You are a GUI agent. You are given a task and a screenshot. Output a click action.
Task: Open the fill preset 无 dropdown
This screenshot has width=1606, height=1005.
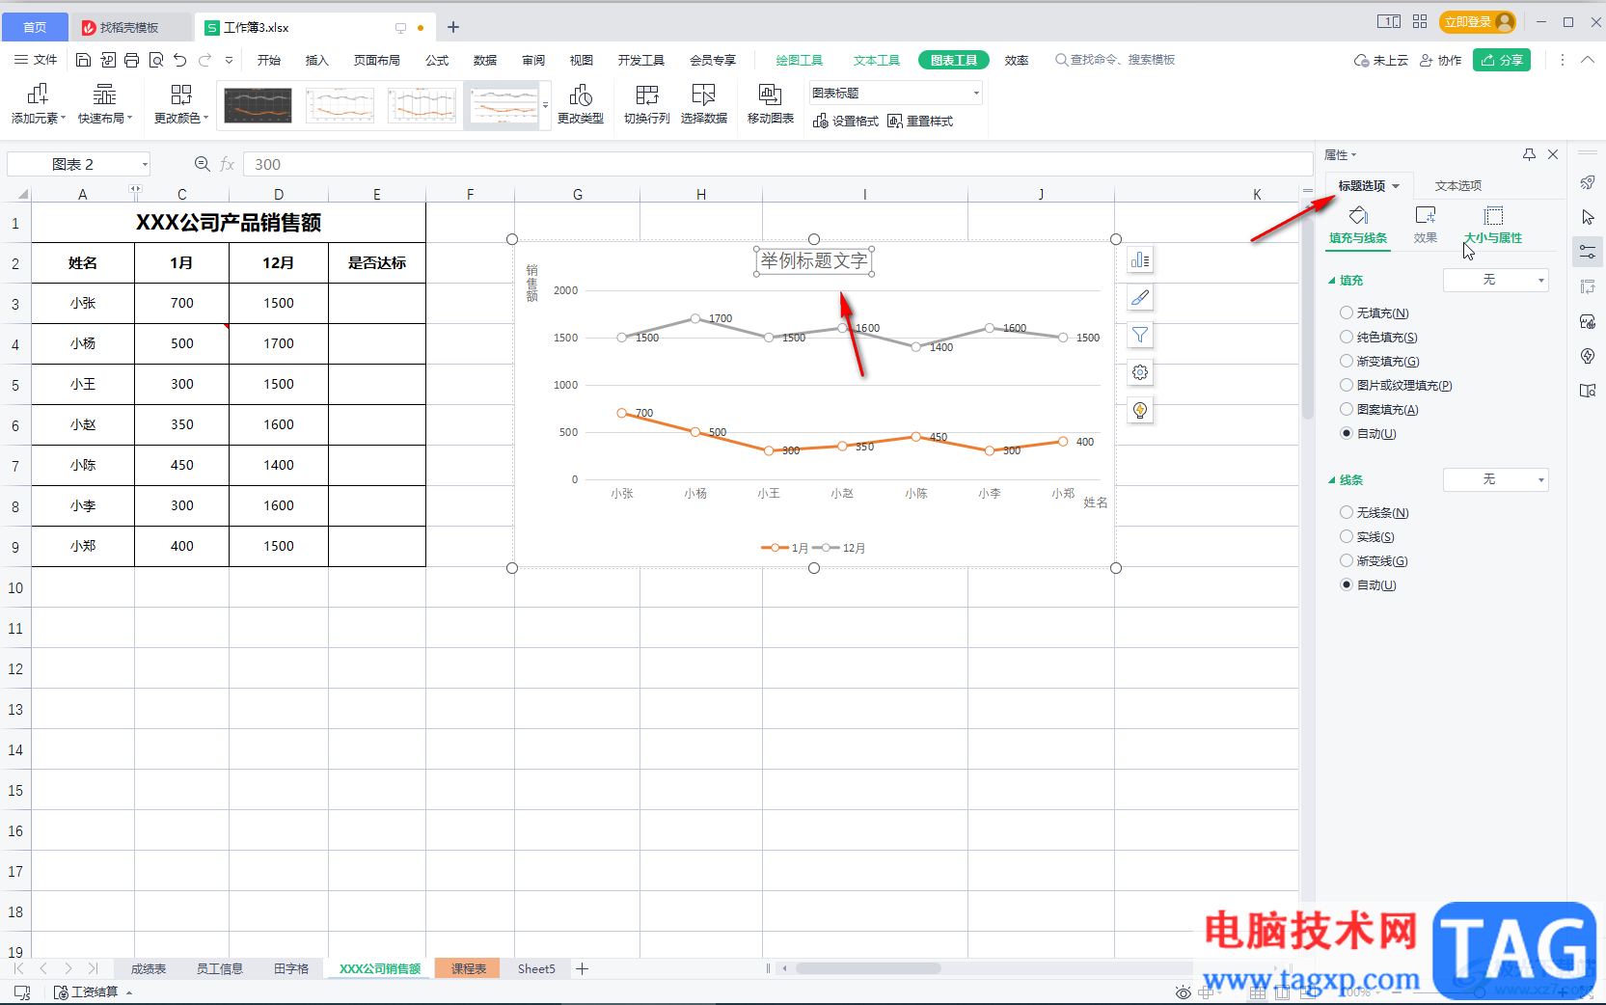pyautogui.click(x=1496, y=280)
